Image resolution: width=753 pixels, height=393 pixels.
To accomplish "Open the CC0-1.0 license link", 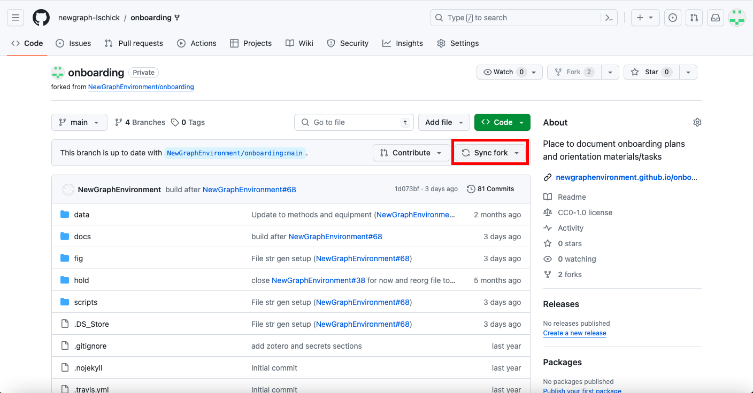I will [x=585, y=213].
